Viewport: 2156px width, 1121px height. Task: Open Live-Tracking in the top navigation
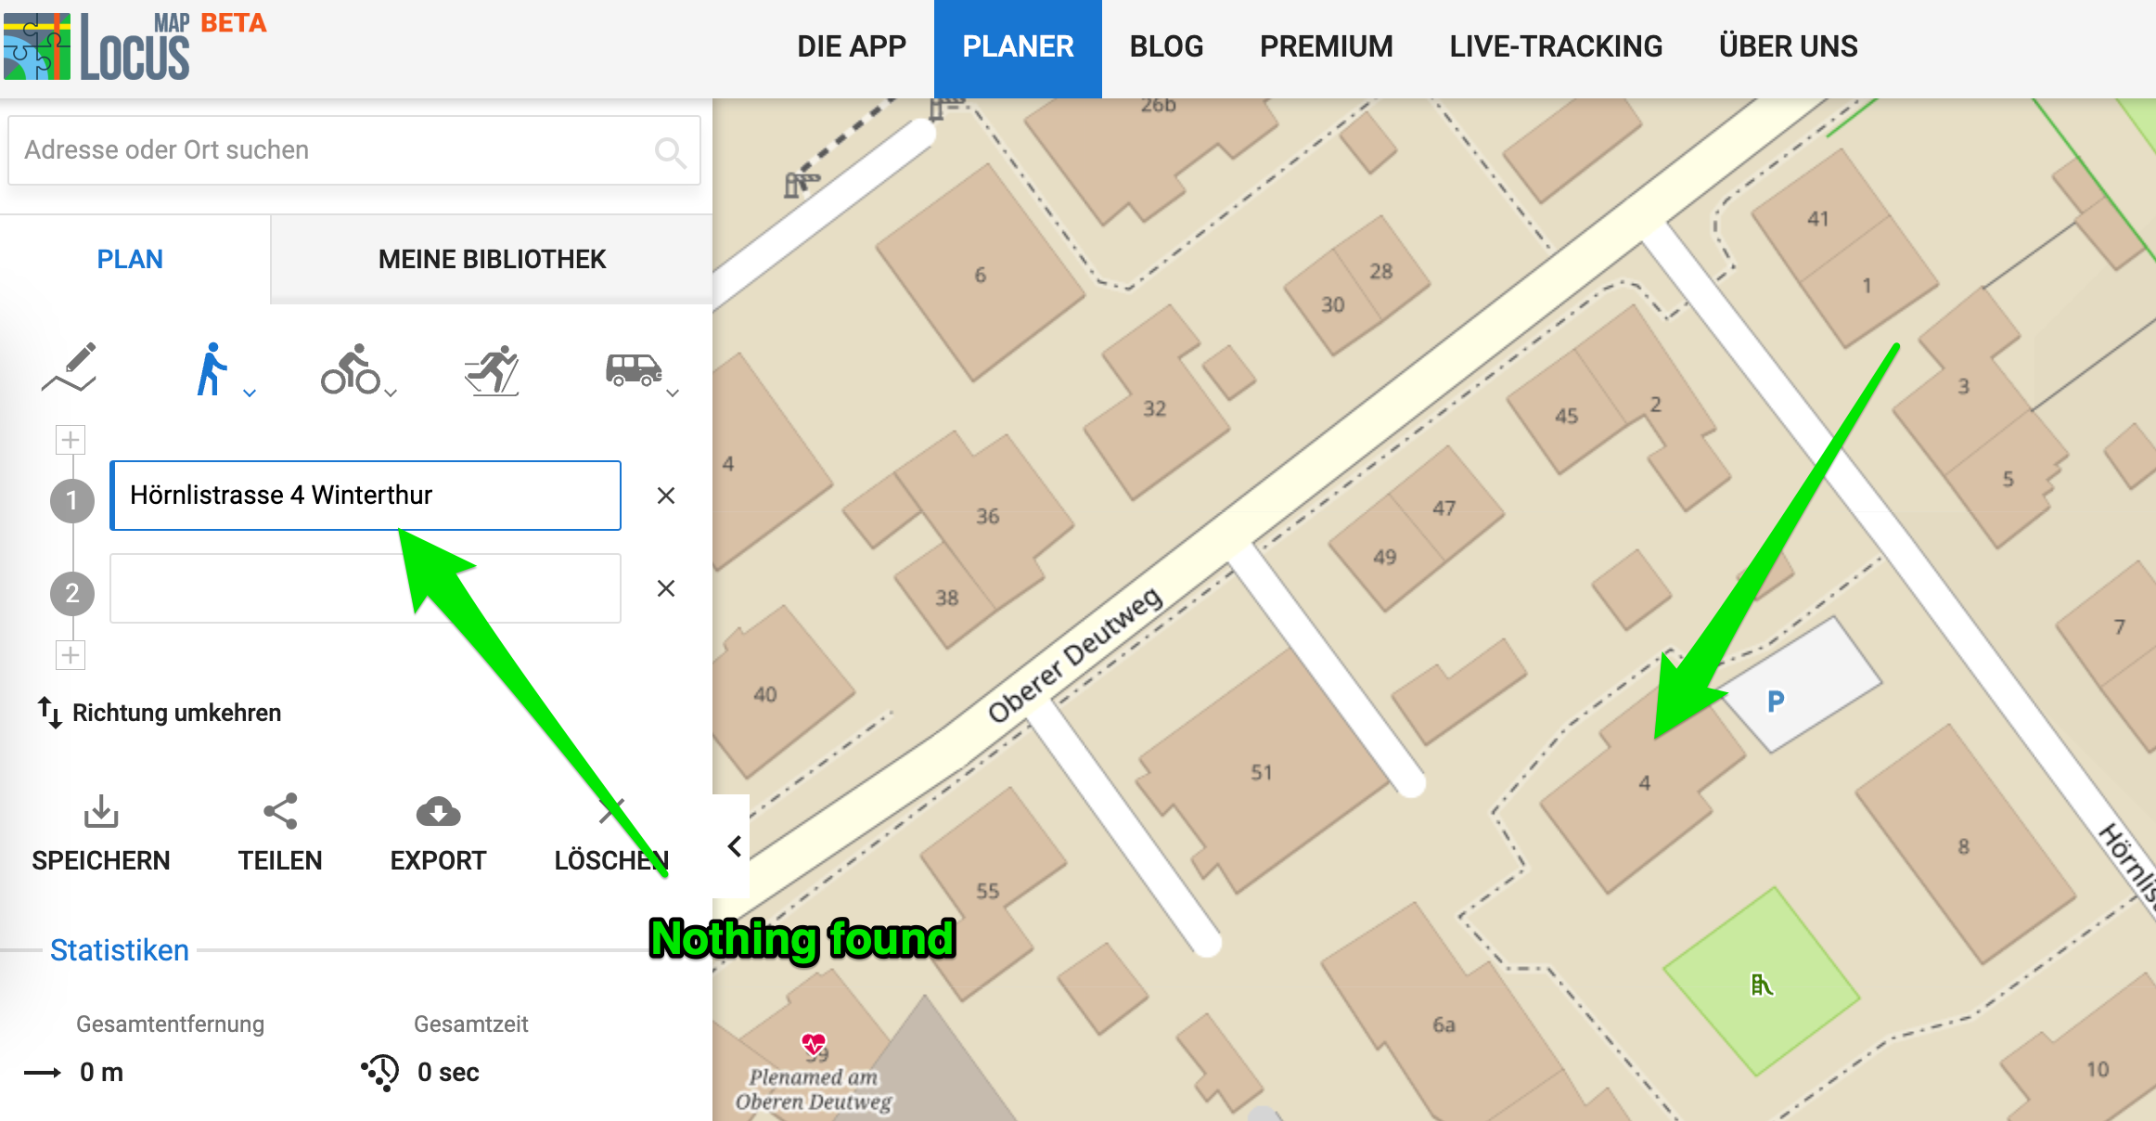pyautogui.click(x=1556, y=46)
